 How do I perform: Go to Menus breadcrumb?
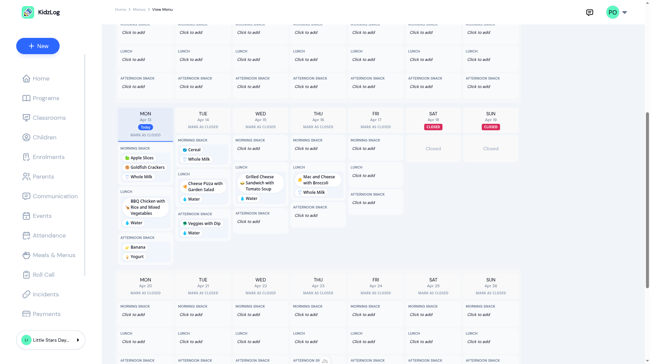139,9
